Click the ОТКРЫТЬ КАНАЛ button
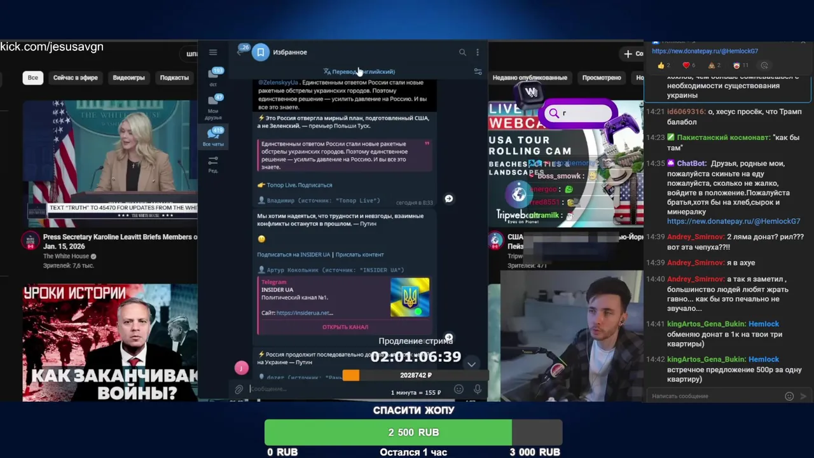The width and height of the screenshot is (814, 458). 345,327
